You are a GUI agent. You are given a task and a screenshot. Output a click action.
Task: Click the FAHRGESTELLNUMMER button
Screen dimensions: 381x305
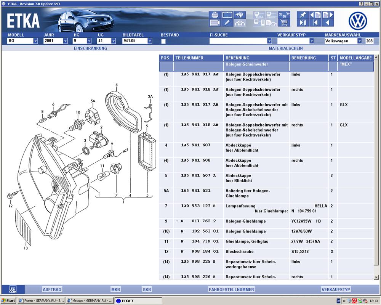tap(231, 289)
